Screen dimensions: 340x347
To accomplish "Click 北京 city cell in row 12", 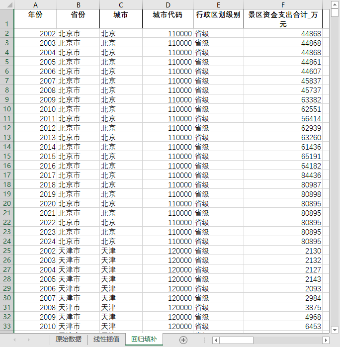I will tap(121, 128).
